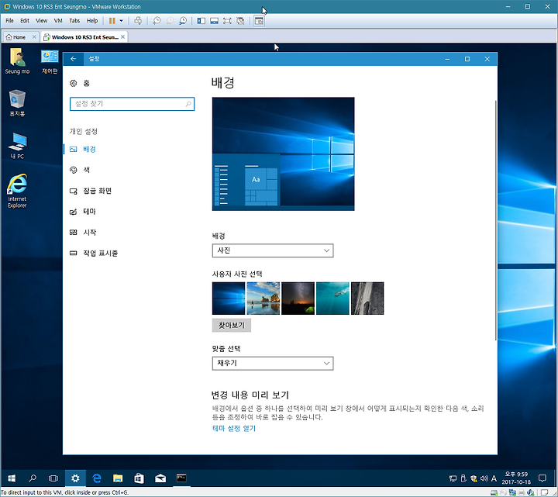Click the unity mode toolbar icon
558x497 pixels.
[x=240, y=21]
